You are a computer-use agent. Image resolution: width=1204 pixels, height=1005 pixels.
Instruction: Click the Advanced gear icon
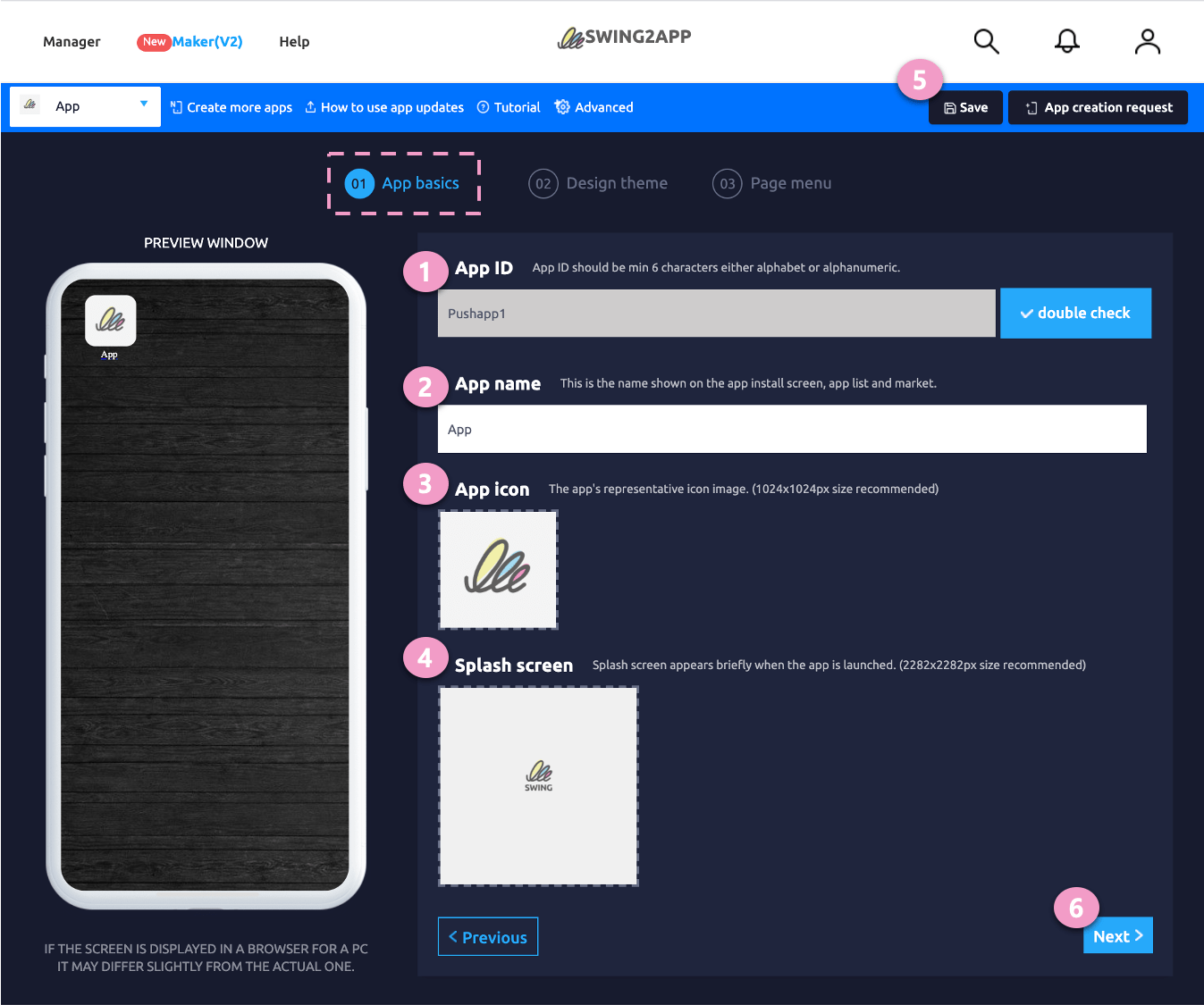pyautogui.click(x=562, y=107)
